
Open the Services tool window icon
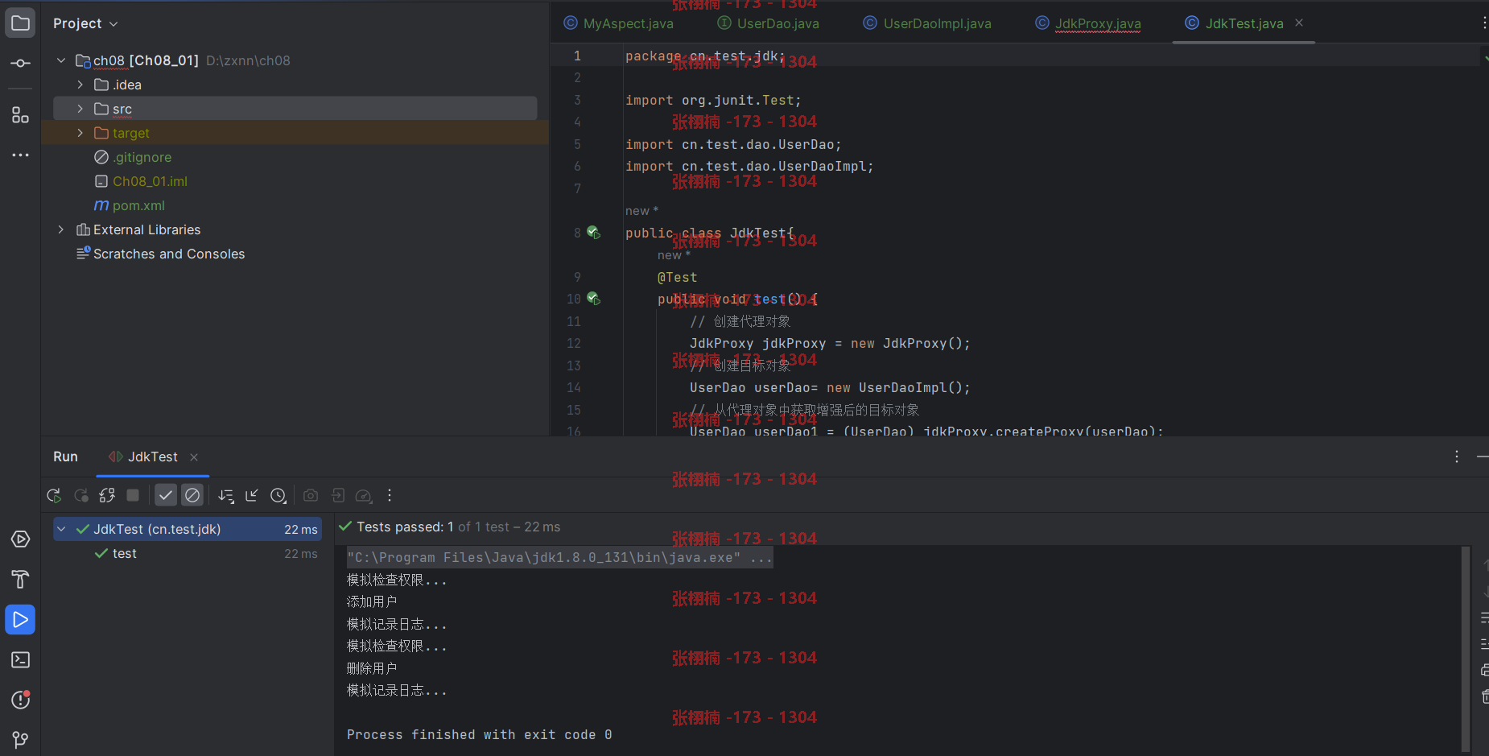[20, 539]
